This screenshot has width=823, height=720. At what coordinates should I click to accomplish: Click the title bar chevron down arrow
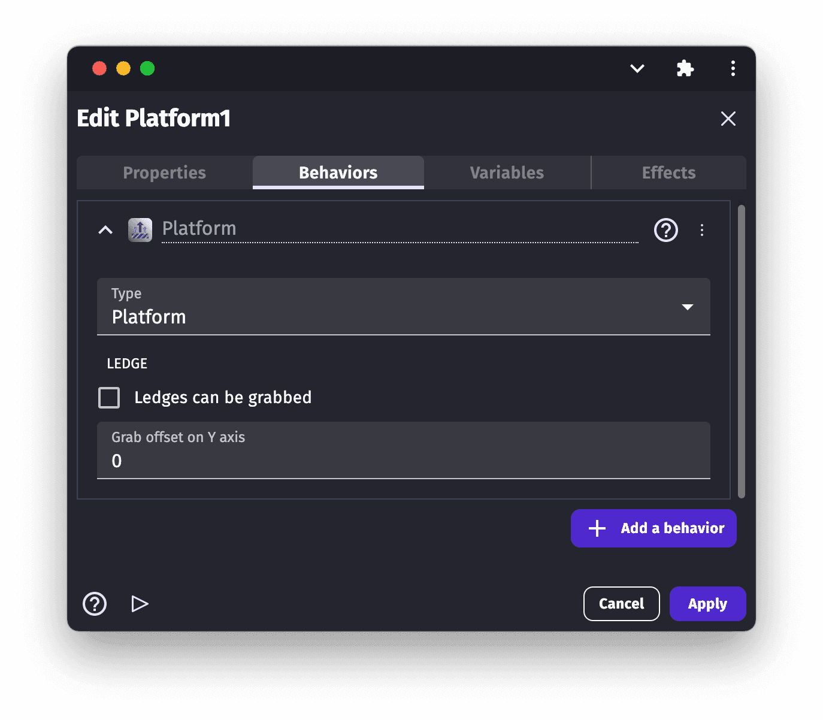pos(637,68)
